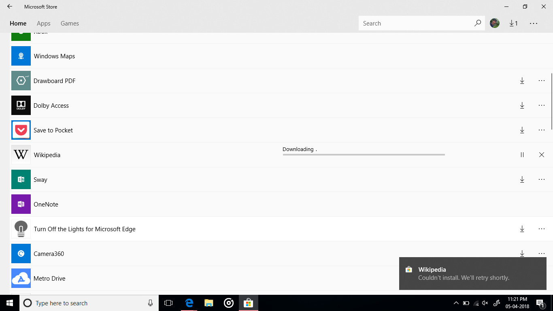Viewport: 553px width, 311px height.
Task: Click the Save to Pocket app icon
Action: point(21,130)
